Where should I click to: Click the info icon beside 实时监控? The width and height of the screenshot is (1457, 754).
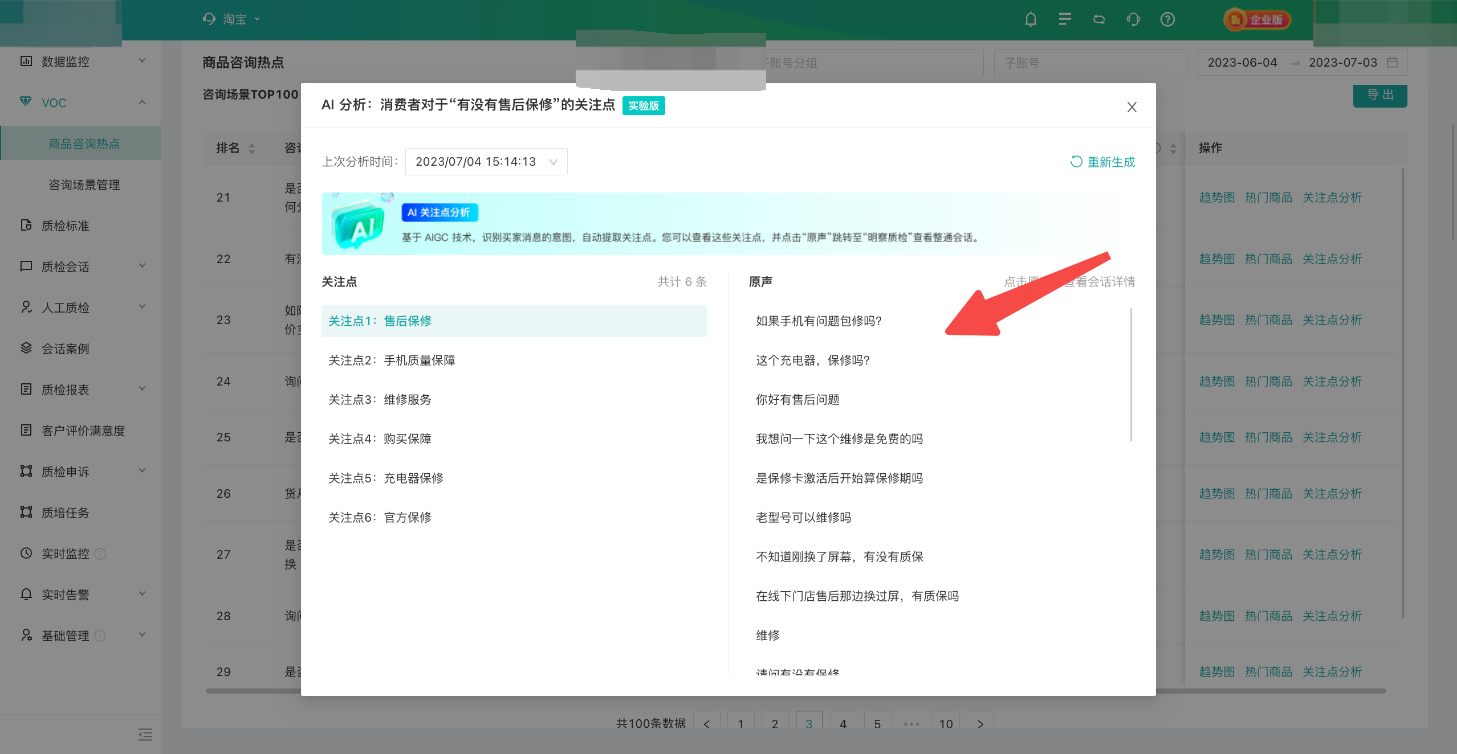[100, 554]
